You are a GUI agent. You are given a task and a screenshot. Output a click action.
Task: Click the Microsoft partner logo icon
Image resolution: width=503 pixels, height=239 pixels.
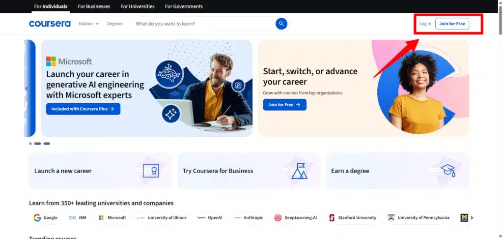[x=101, y=218]
